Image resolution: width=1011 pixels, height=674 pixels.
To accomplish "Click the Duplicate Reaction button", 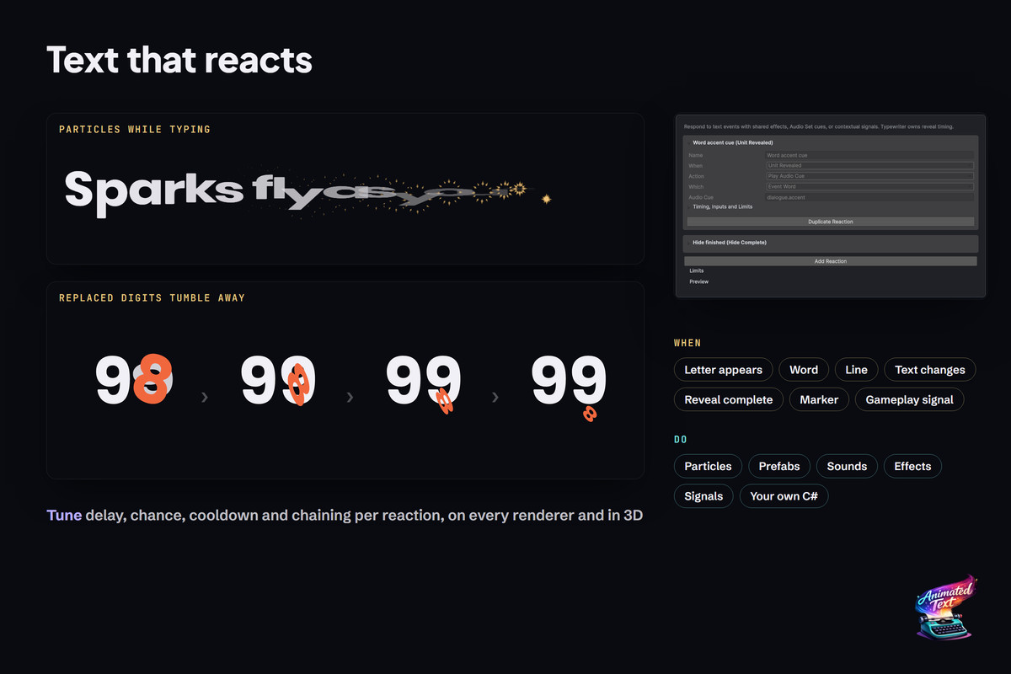I will (x=831, y=222).
